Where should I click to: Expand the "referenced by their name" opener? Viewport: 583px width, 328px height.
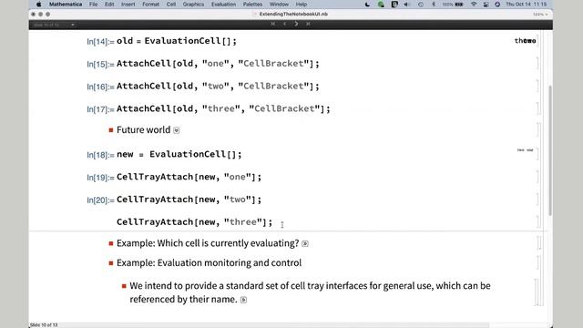tap(243, 300)
